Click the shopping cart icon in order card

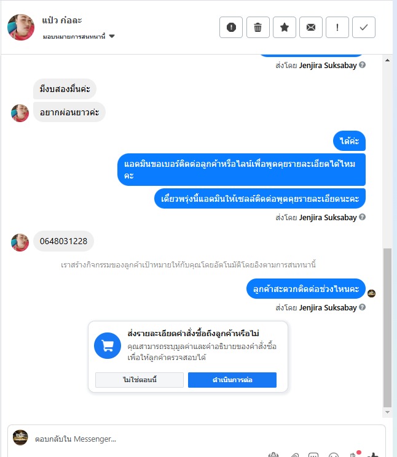coord(108,346)
